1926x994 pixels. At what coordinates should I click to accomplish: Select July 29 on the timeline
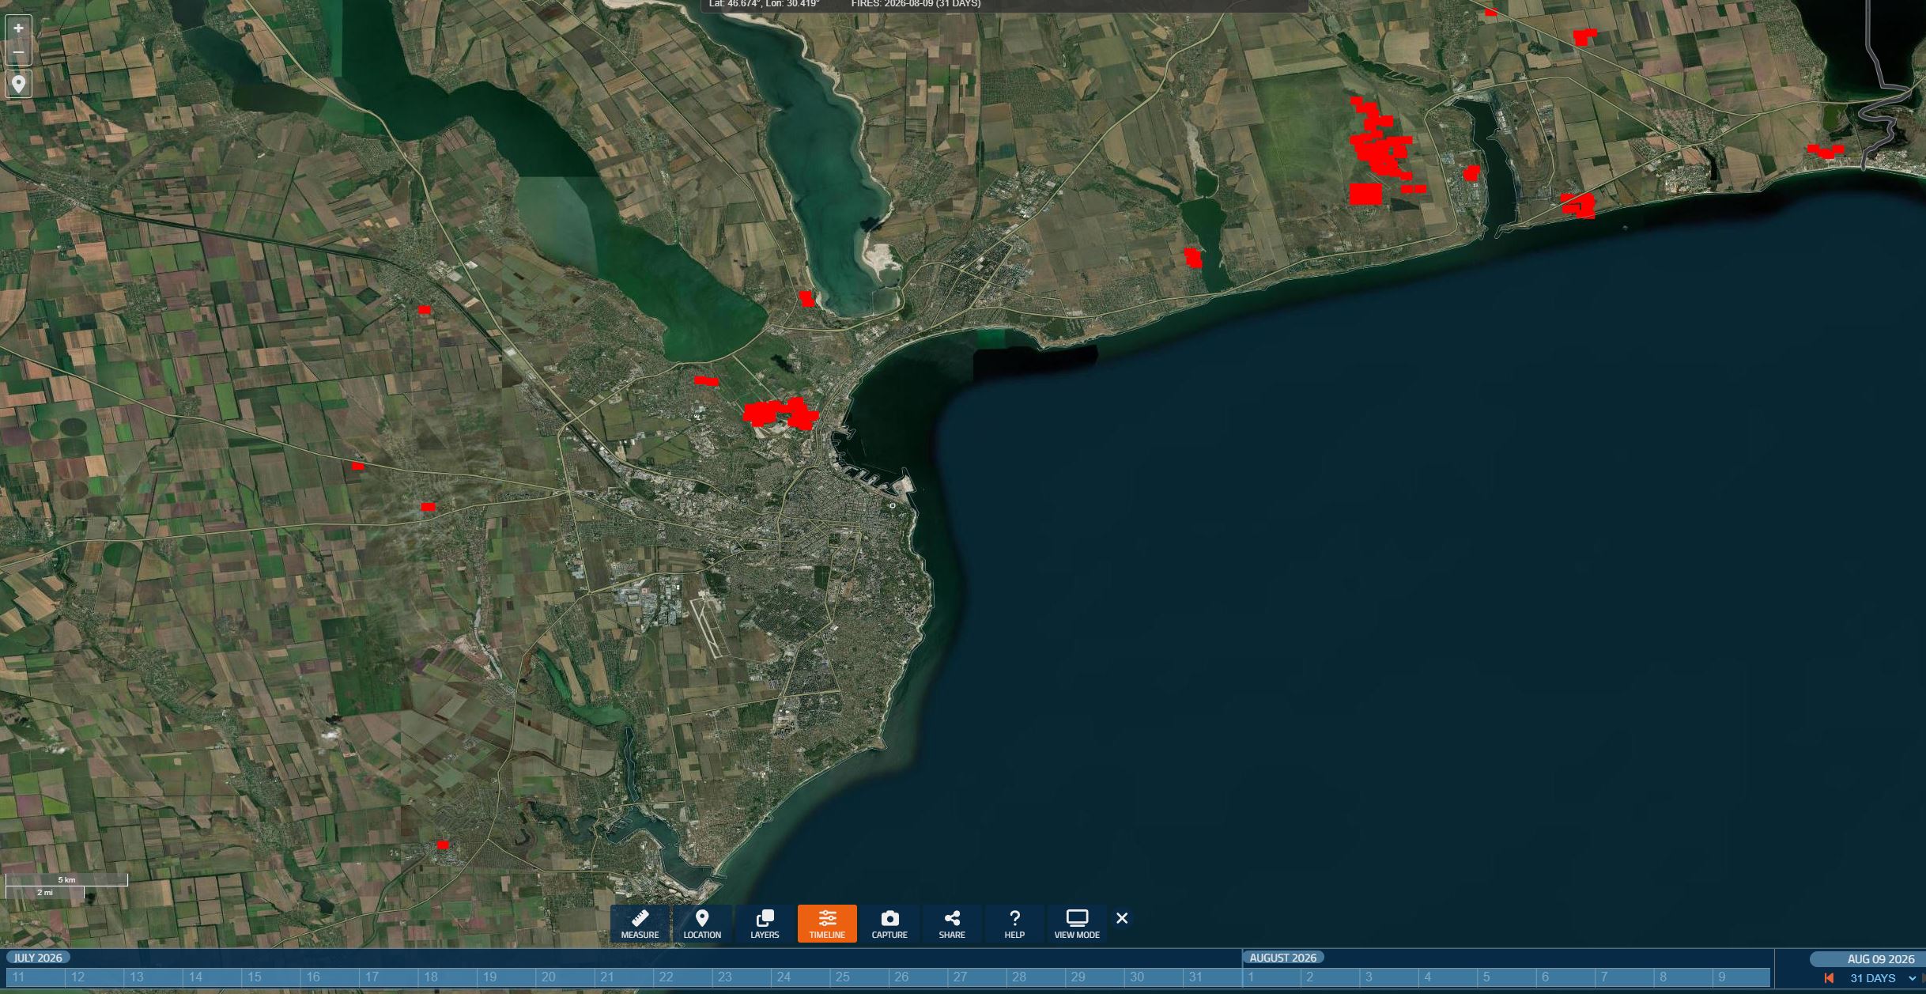[1095, 977]
